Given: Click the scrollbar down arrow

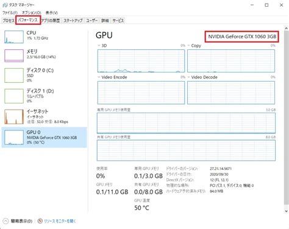Looking at the screenshot, I should tap(286, 211).
